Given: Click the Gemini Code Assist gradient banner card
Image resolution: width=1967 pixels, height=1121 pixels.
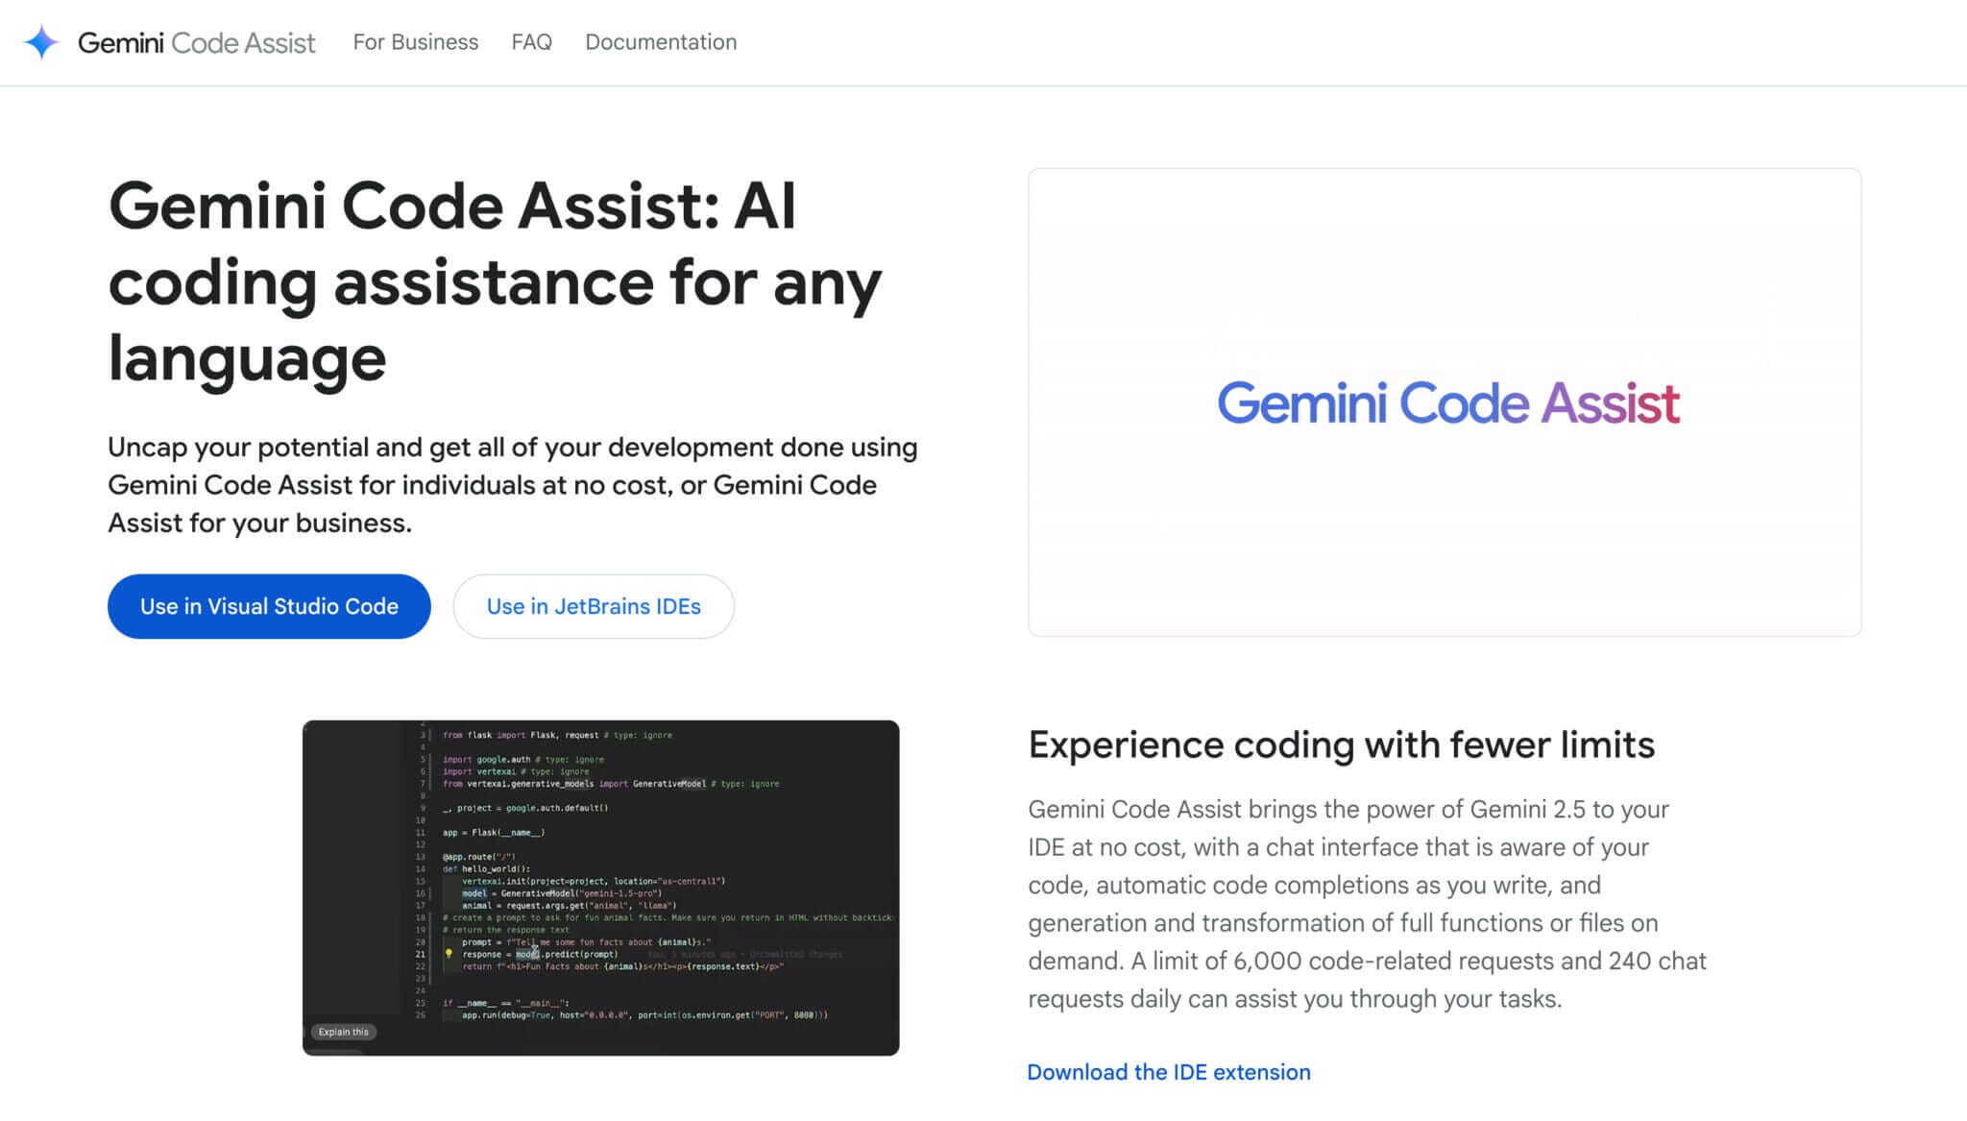Looking at the screenshot, I should (1444, 538).
